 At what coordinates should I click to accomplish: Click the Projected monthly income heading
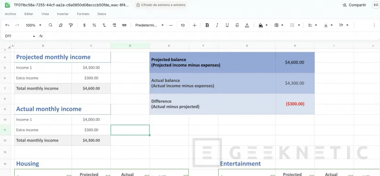click(x=53, y=57)
